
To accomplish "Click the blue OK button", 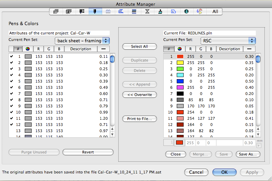I will pos(224,172).
